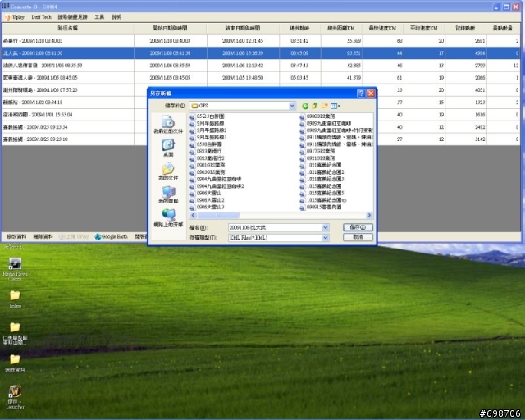Select Desktop in the dialog places bar

tap(168, 148)
